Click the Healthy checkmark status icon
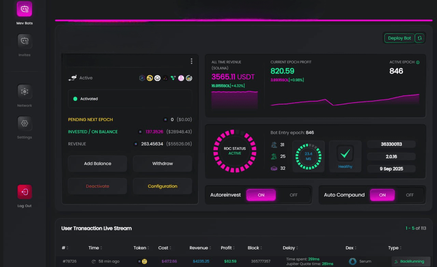437x267 pixels. click(x=345, y=154)
